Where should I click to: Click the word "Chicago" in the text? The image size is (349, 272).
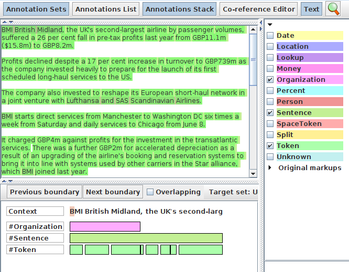click(151, 124)
